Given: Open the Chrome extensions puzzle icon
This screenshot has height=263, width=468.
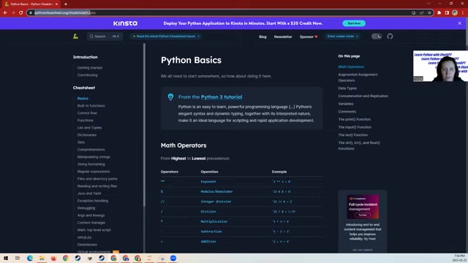Looking at the screenshot, I should (439, 13).
